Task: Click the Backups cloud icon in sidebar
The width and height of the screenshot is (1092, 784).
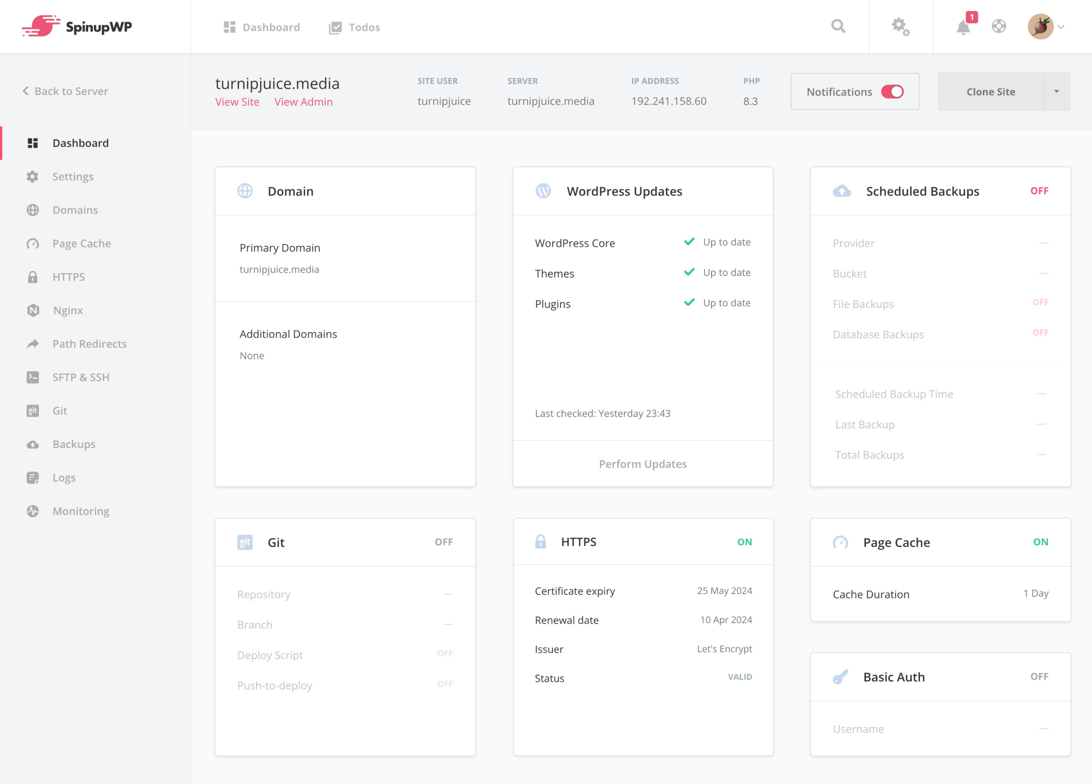Action: 33,444
